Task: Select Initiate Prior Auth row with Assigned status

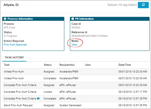Action: tap(76, 72)
